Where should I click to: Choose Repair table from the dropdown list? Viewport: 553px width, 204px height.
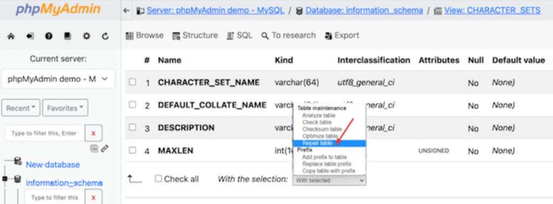(x=329, y=143)
